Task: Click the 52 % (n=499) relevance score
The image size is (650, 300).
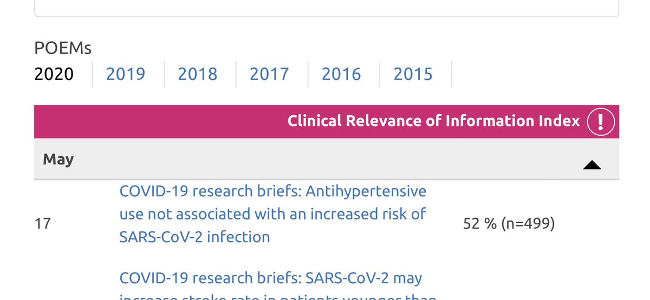Action: [509, 224]
